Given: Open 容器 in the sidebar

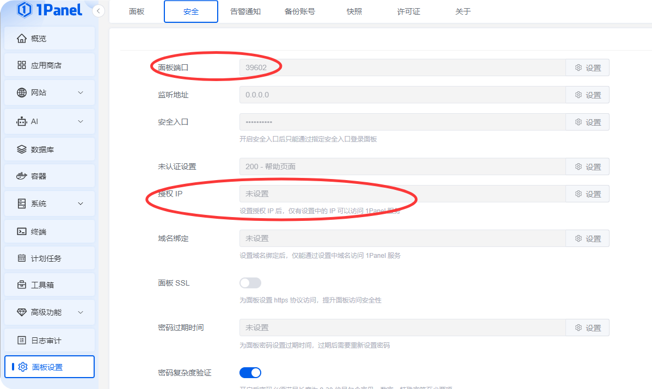Looking at the screenshot, I should pos(50,176).
